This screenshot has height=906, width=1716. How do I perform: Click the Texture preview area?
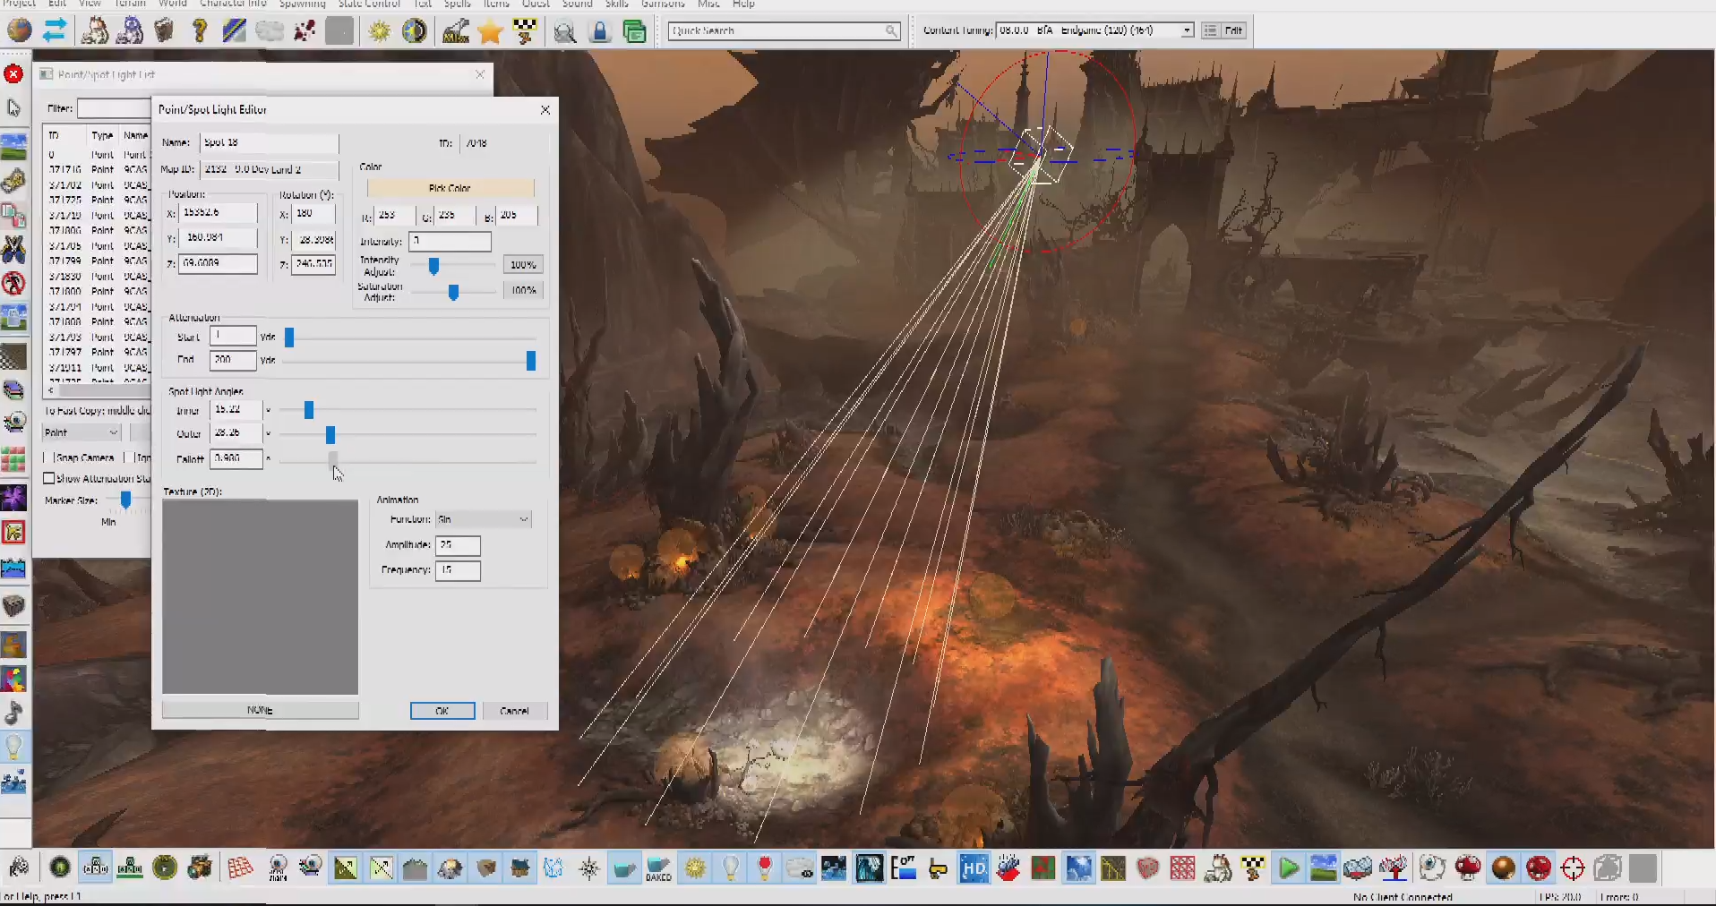click(x=260, y=597)
